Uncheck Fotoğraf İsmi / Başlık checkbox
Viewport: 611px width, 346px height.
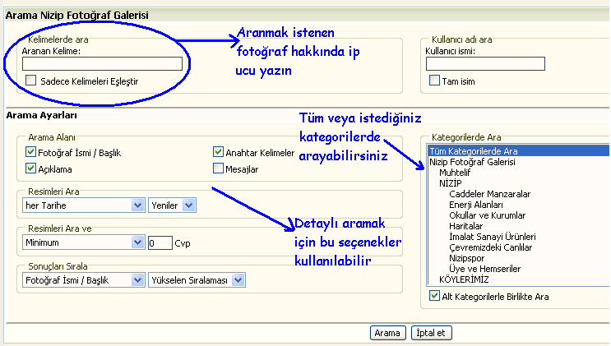click(x=30, y=152)
